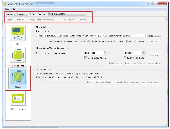Click the Flash button beside Verify upload
This screenshot has height=129, width=170.
coord(154,41)
